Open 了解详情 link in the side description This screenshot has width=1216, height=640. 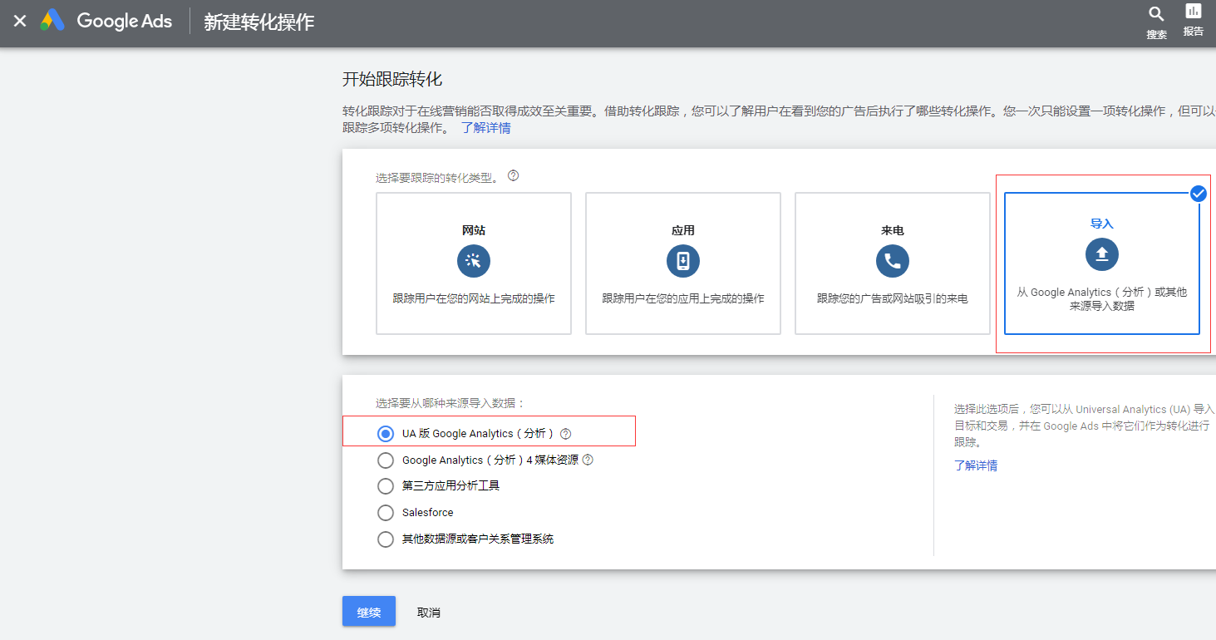coord(976,465)
